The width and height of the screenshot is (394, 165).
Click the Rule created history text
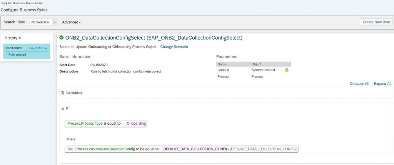17,54
